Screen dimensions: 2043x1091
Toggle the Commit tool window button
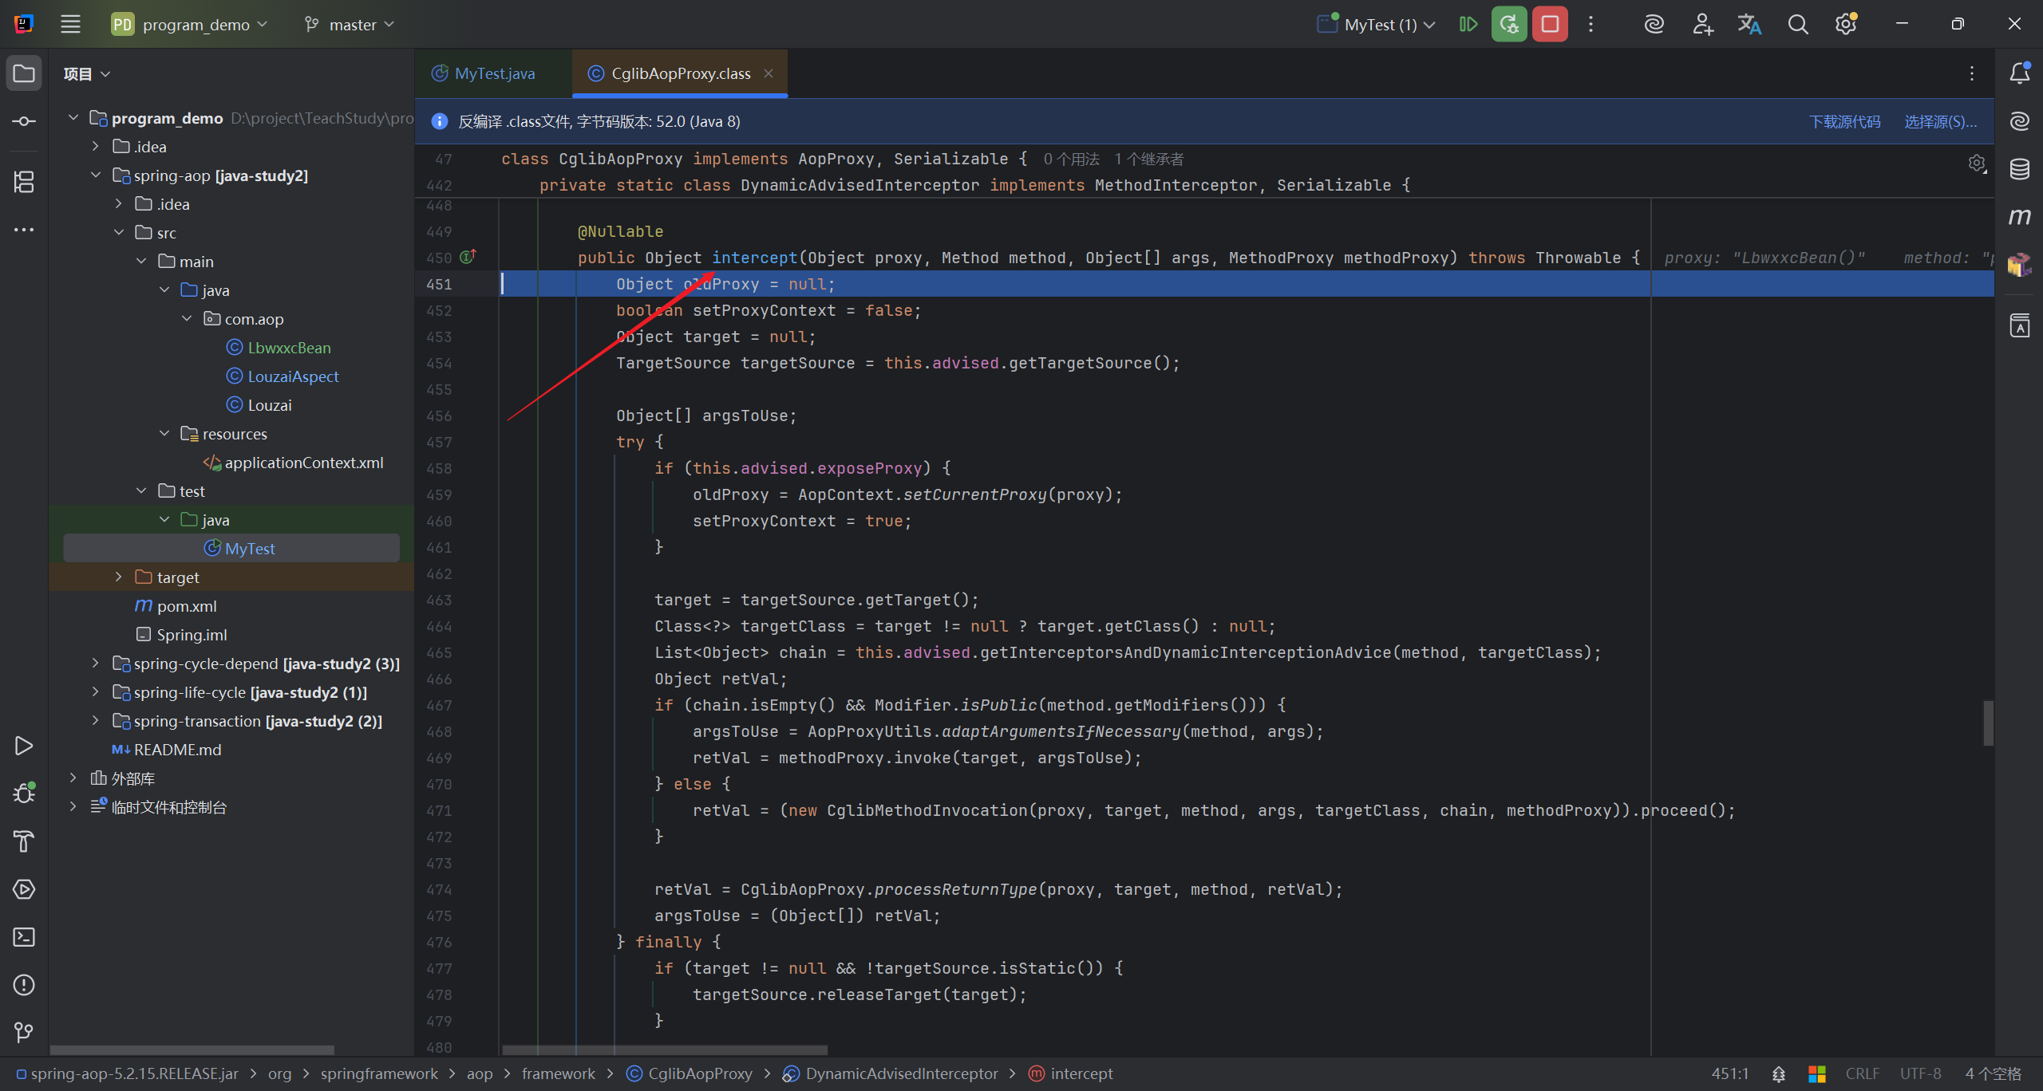pos(24,121)
